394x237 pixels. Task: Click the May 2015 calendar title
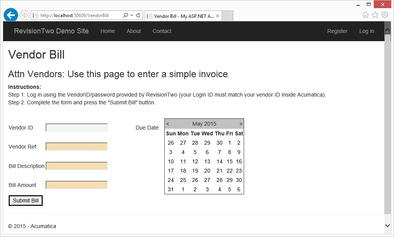(x=204, y=124)
